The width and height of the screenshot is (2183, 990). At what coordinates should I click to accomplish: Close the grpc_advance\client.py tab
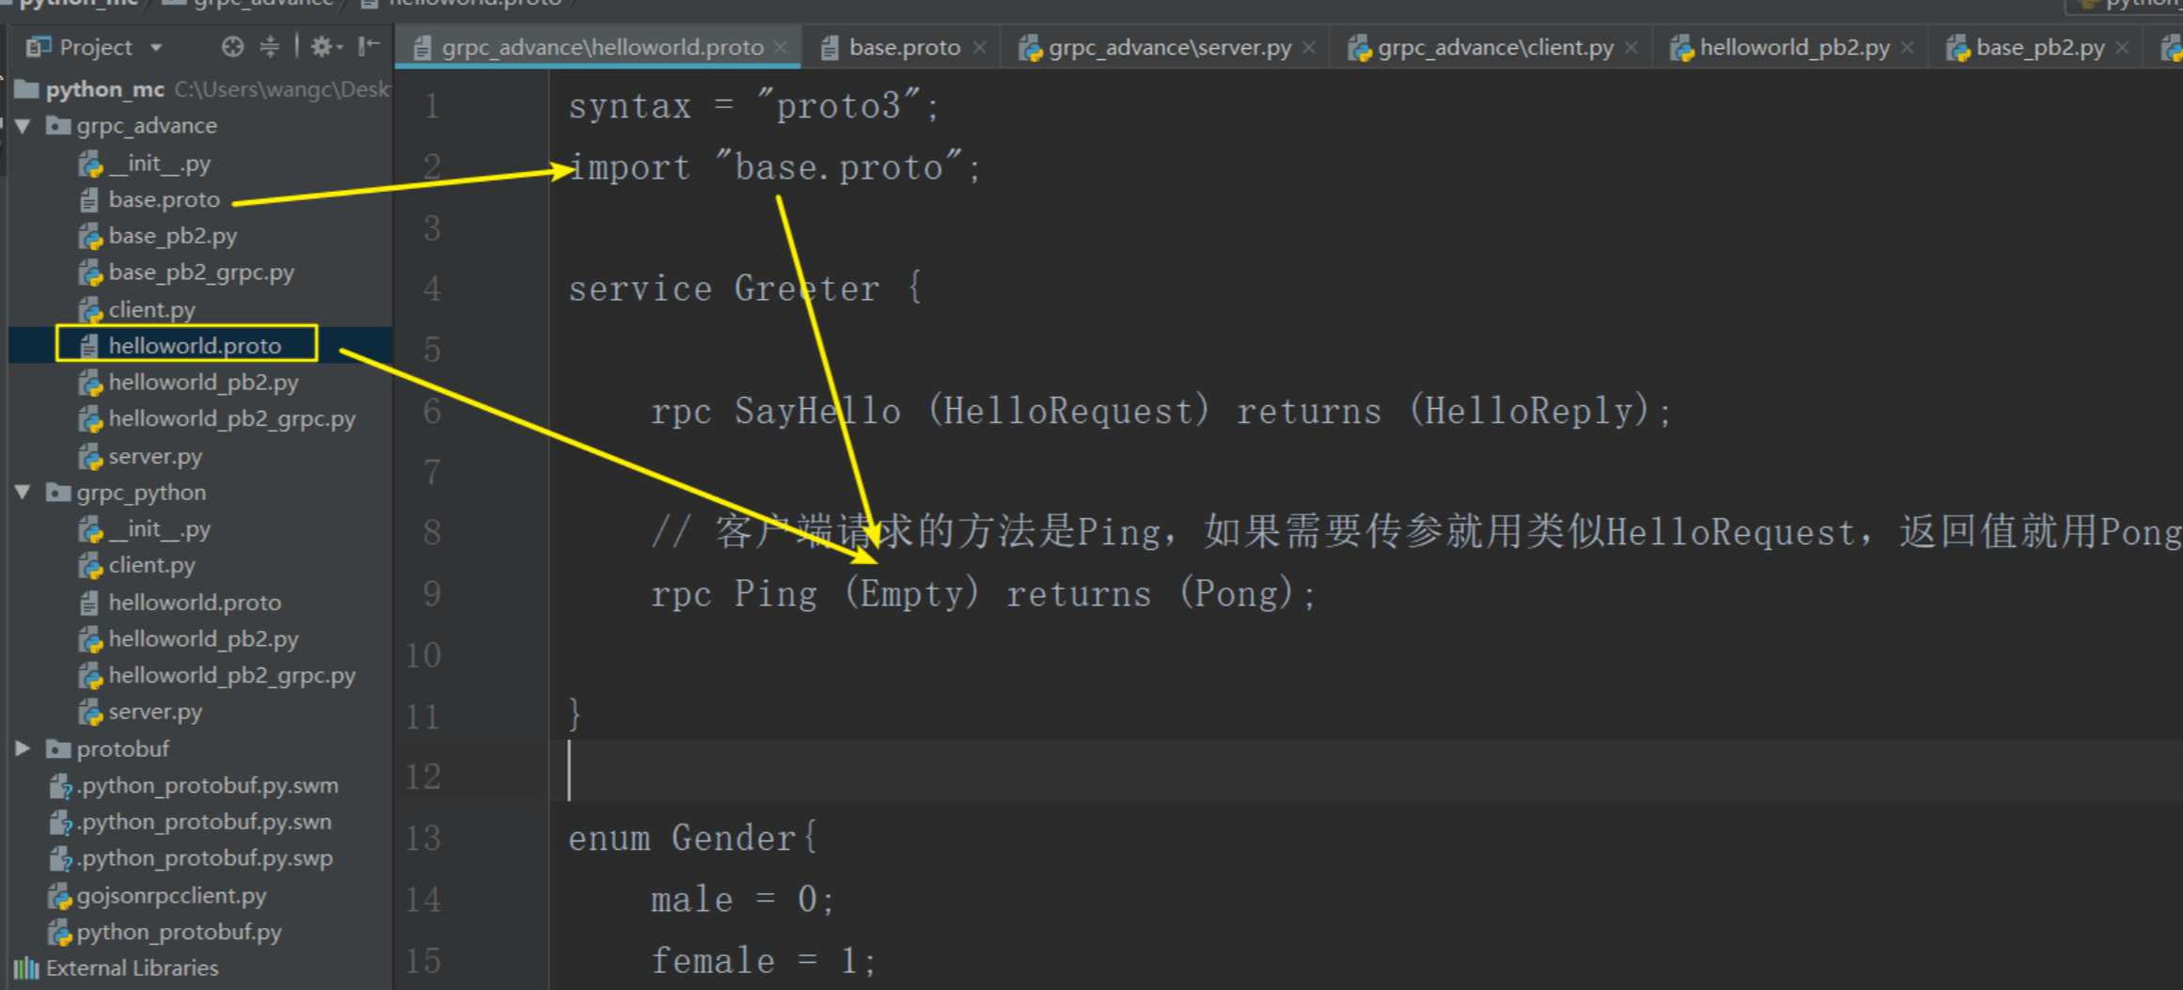1632,47
